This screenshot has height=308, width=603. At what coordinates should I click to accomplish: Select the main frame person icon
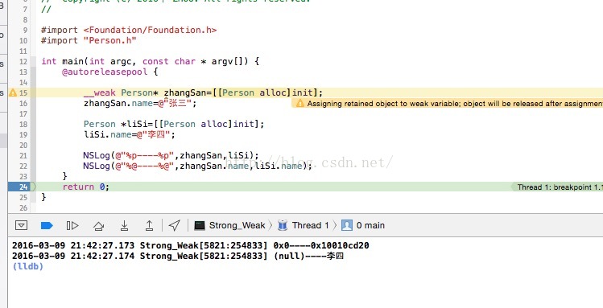(347, 225)
